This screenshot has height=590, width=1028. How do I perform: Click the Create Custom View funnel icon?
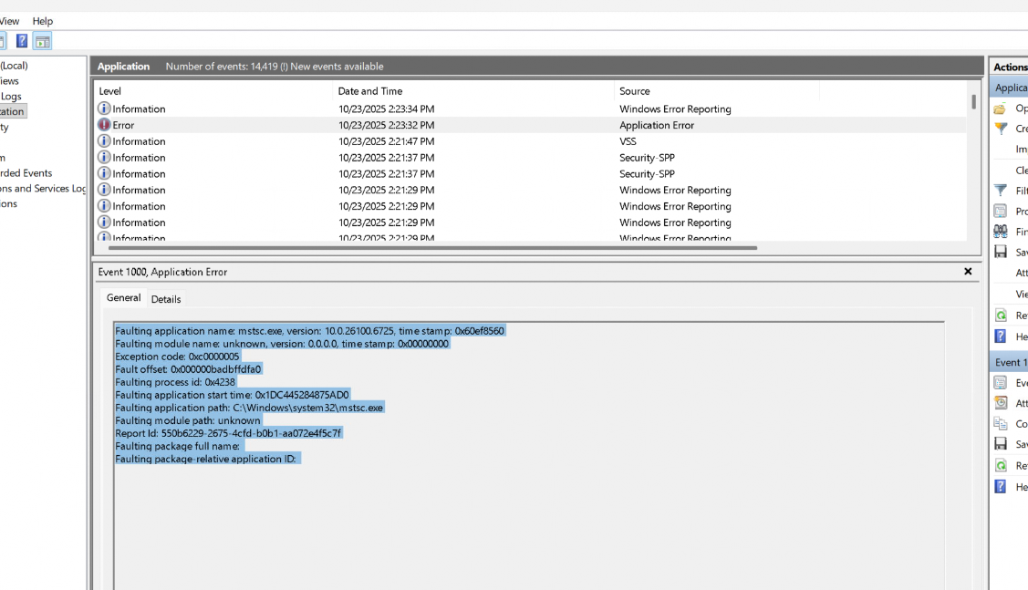[x=1001, y=129]
